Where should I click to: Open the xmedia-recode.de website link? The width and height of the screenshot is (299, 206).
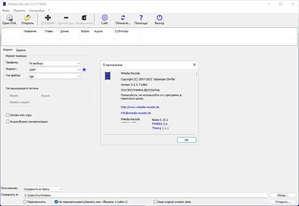click(140, 107)
